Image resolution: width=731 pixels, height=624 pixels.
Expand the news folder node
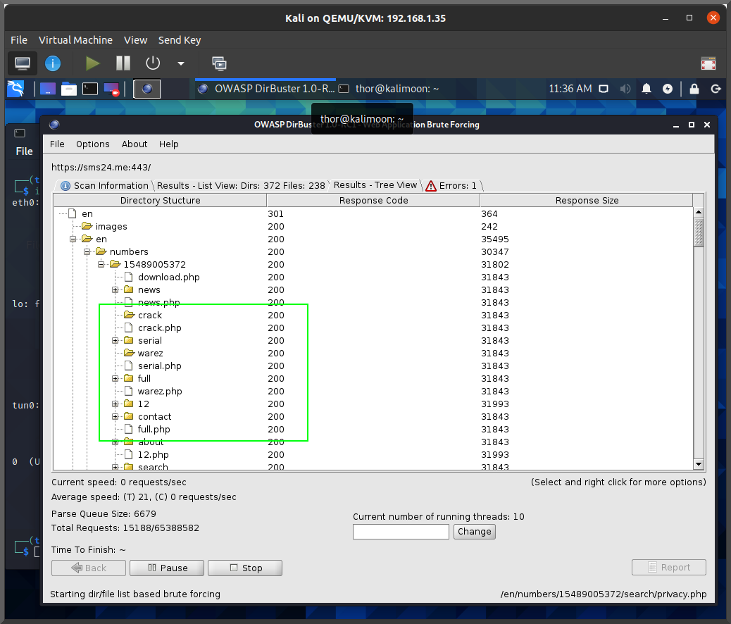pyautogui.click(x=115, y=290)
